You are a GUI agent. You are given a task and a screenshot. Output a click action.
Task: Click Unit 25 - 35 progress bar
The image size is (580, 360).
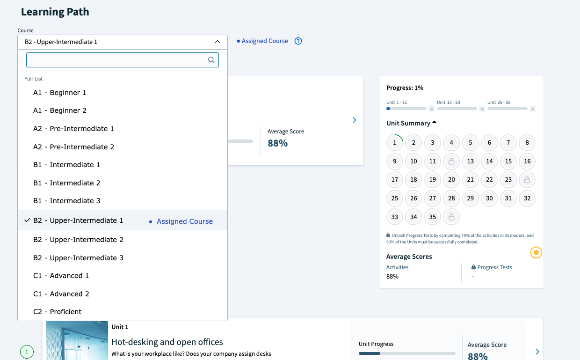[507, 109]
